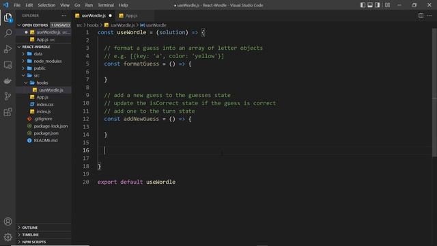Open App.js under src in tree
Image resolution: width=437 pixels, height=246 pixels.
point(42,97)
